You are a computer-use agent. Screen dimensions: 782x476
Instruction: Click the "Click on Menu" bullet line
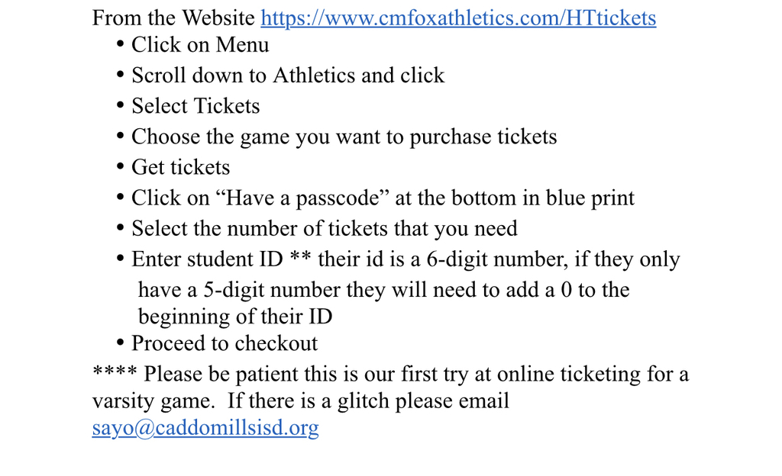[x=200, y=45]
